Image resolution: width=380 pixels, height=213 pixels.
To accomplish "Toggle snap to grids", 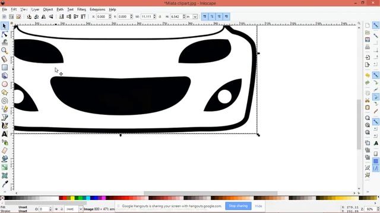I will [376, 161].
